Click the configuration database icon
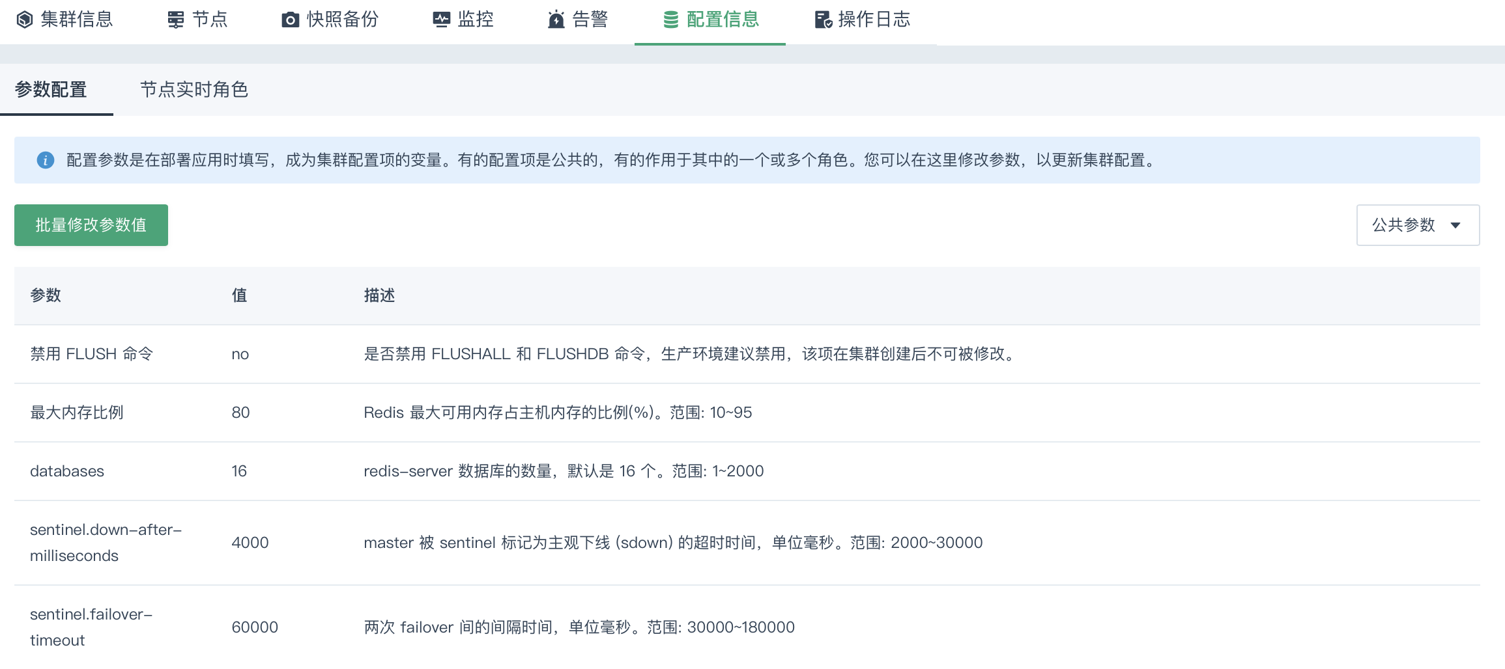1505x669 pixels. pyautogui.click(x=671, y=20)
